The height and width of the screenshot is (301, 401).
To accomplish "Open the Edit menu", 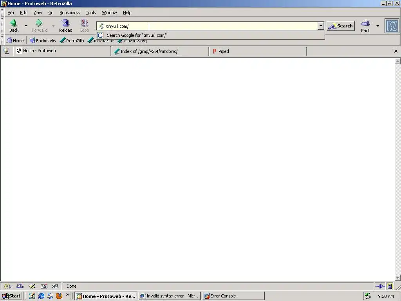I will click(x=23, y=13).
